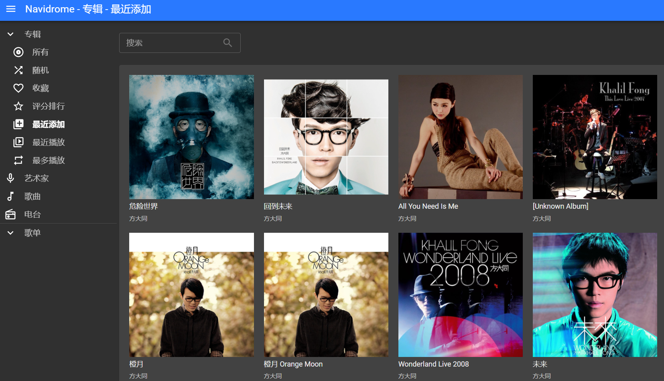664x381 pixels.
Task: Open the 未来 album cover
Action: [595, 295]
